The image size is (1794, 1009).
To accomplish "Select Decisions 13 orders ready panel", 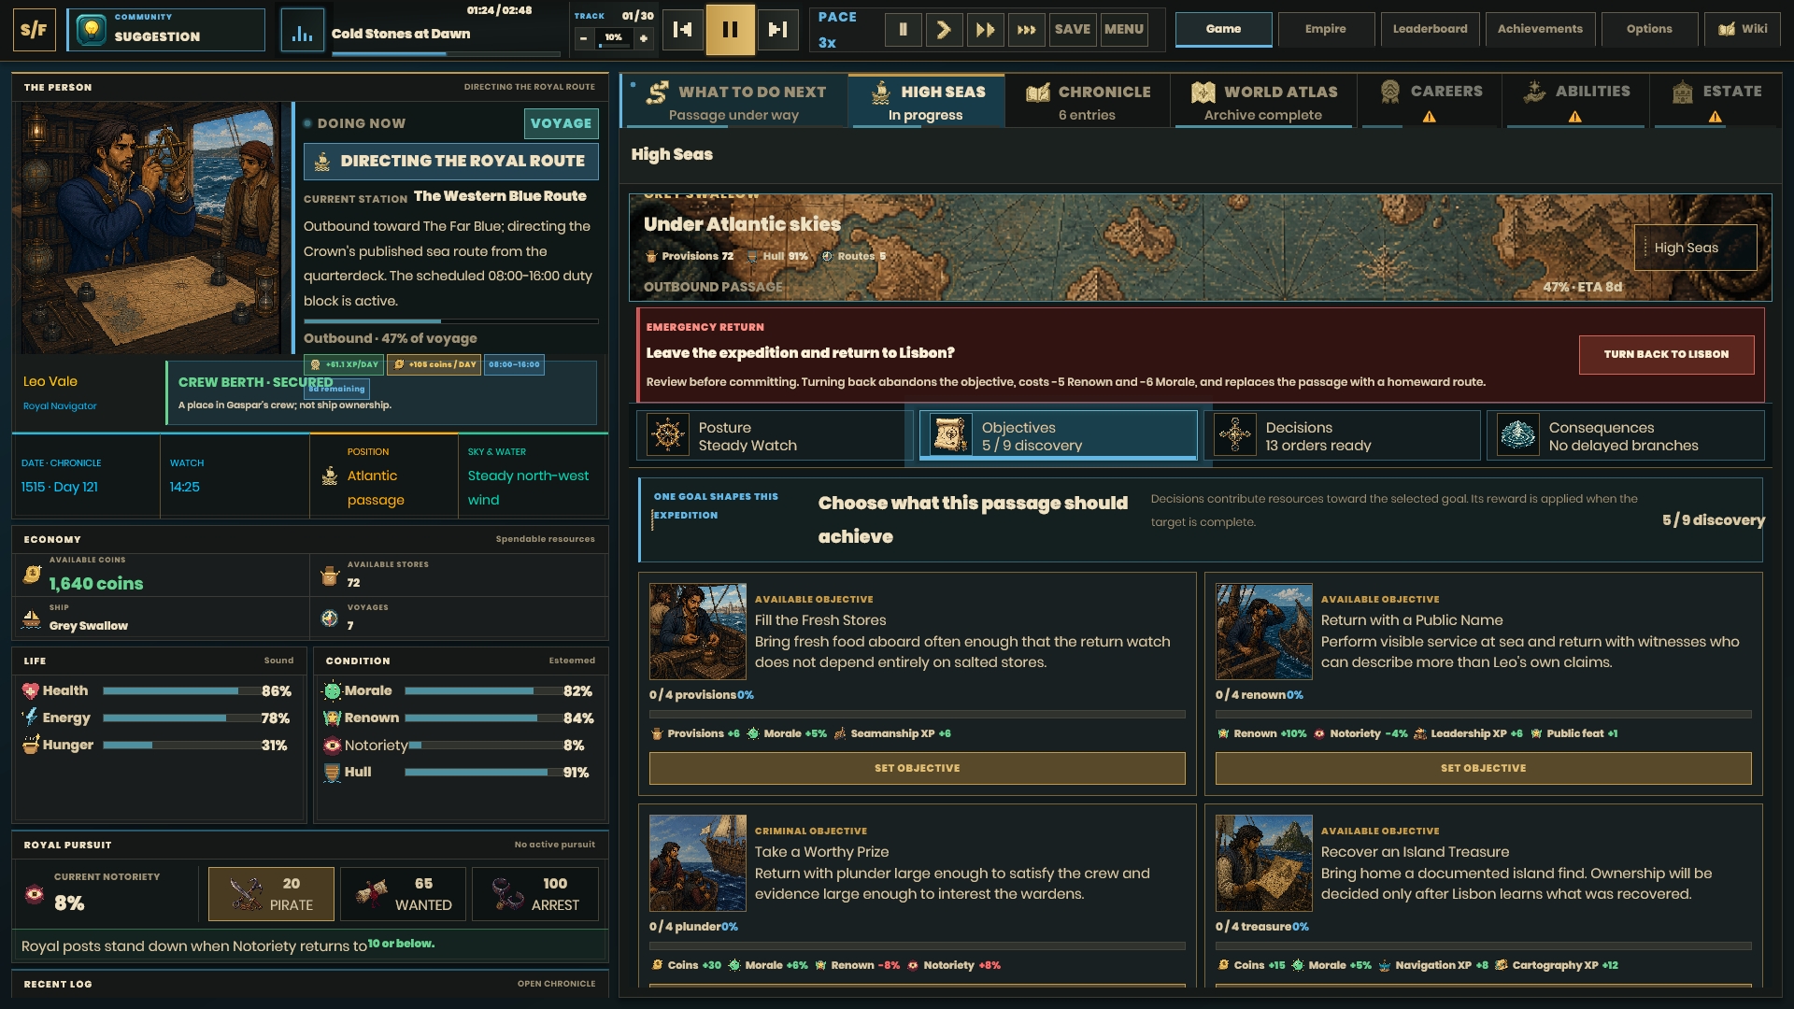I will [x=1343, y=435].
